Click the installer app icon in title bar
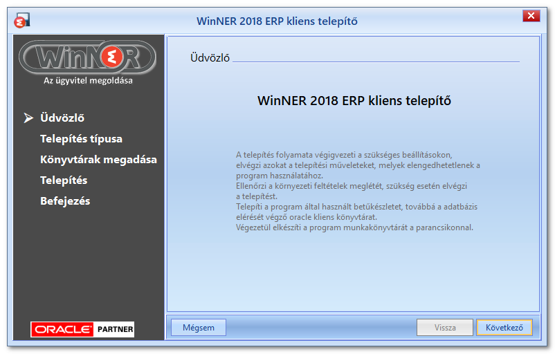The height and width of the screenshot is (354, 555). coord(22,20)
